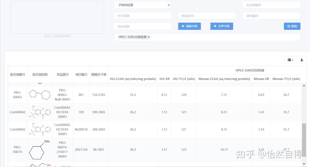Click the table scrollbar down arrow

(304, 164)
